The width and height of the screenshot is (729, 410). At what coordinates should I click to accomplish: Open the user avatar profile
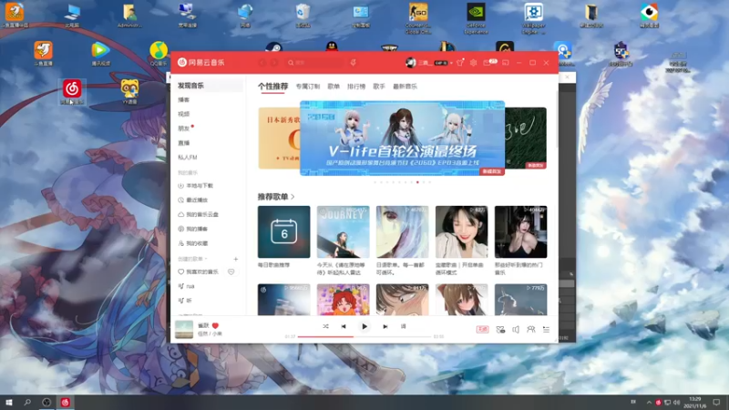tap(411, 63)
